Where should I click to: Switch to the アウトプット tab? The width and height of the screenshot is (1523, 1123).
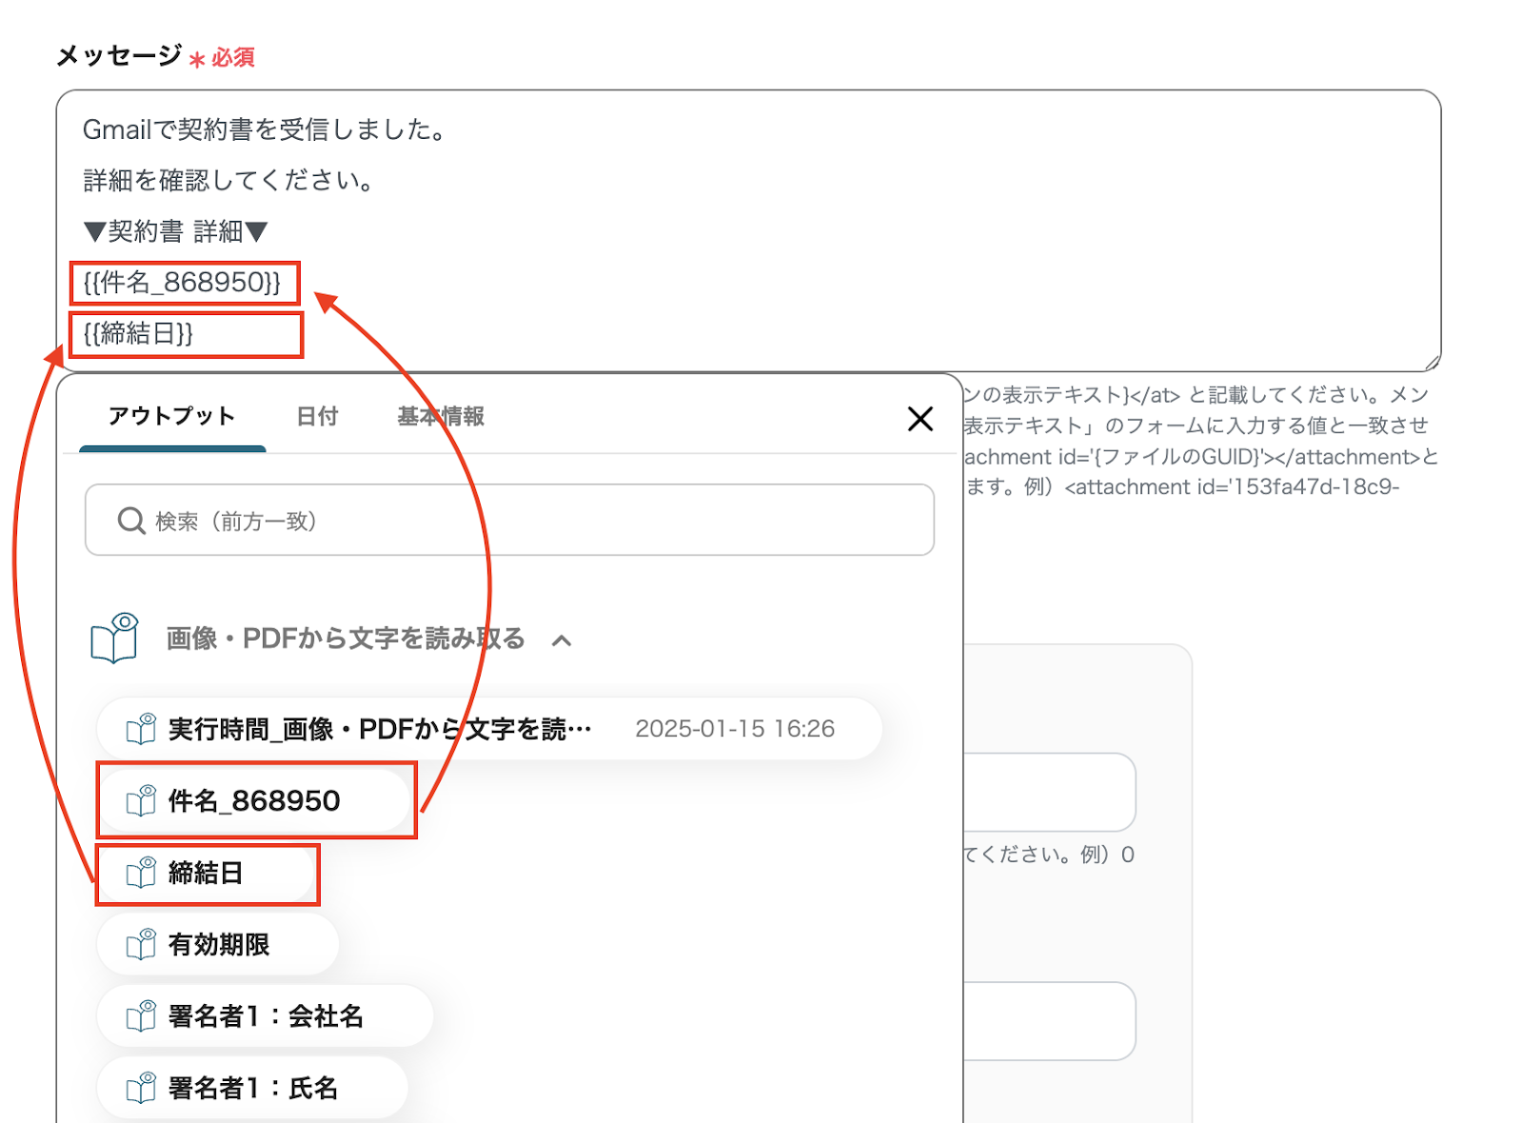tap(172, 417)
